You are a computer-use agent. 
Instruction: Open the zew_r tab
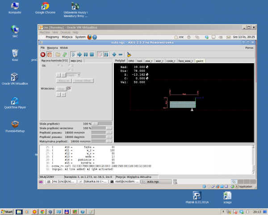click(149, 61)
